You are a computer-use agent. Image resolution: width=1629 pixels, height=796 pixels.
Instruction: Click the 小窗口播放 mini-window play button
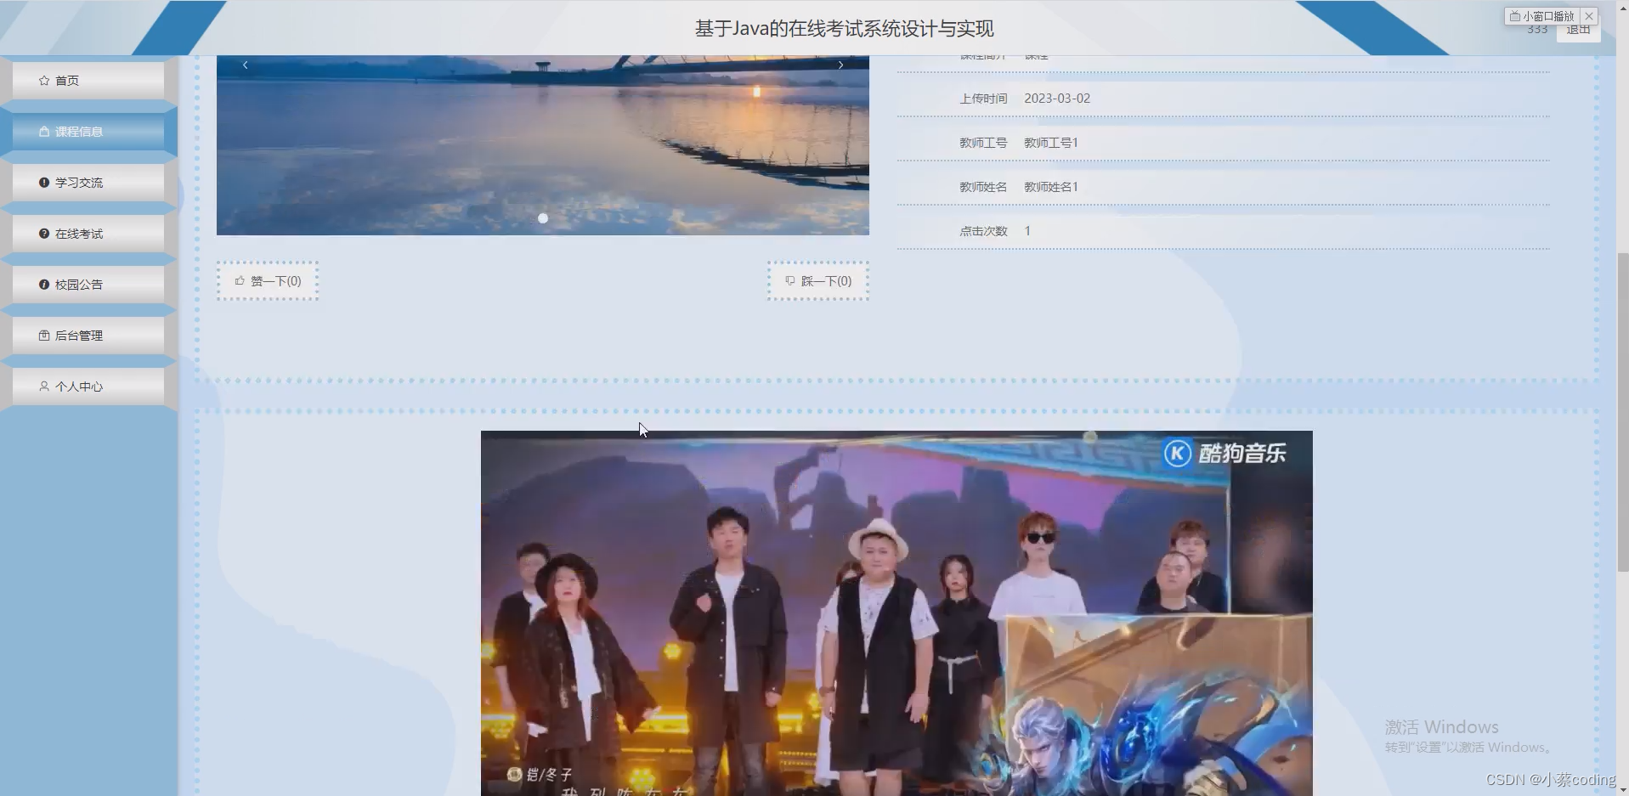coord(1542,16)
